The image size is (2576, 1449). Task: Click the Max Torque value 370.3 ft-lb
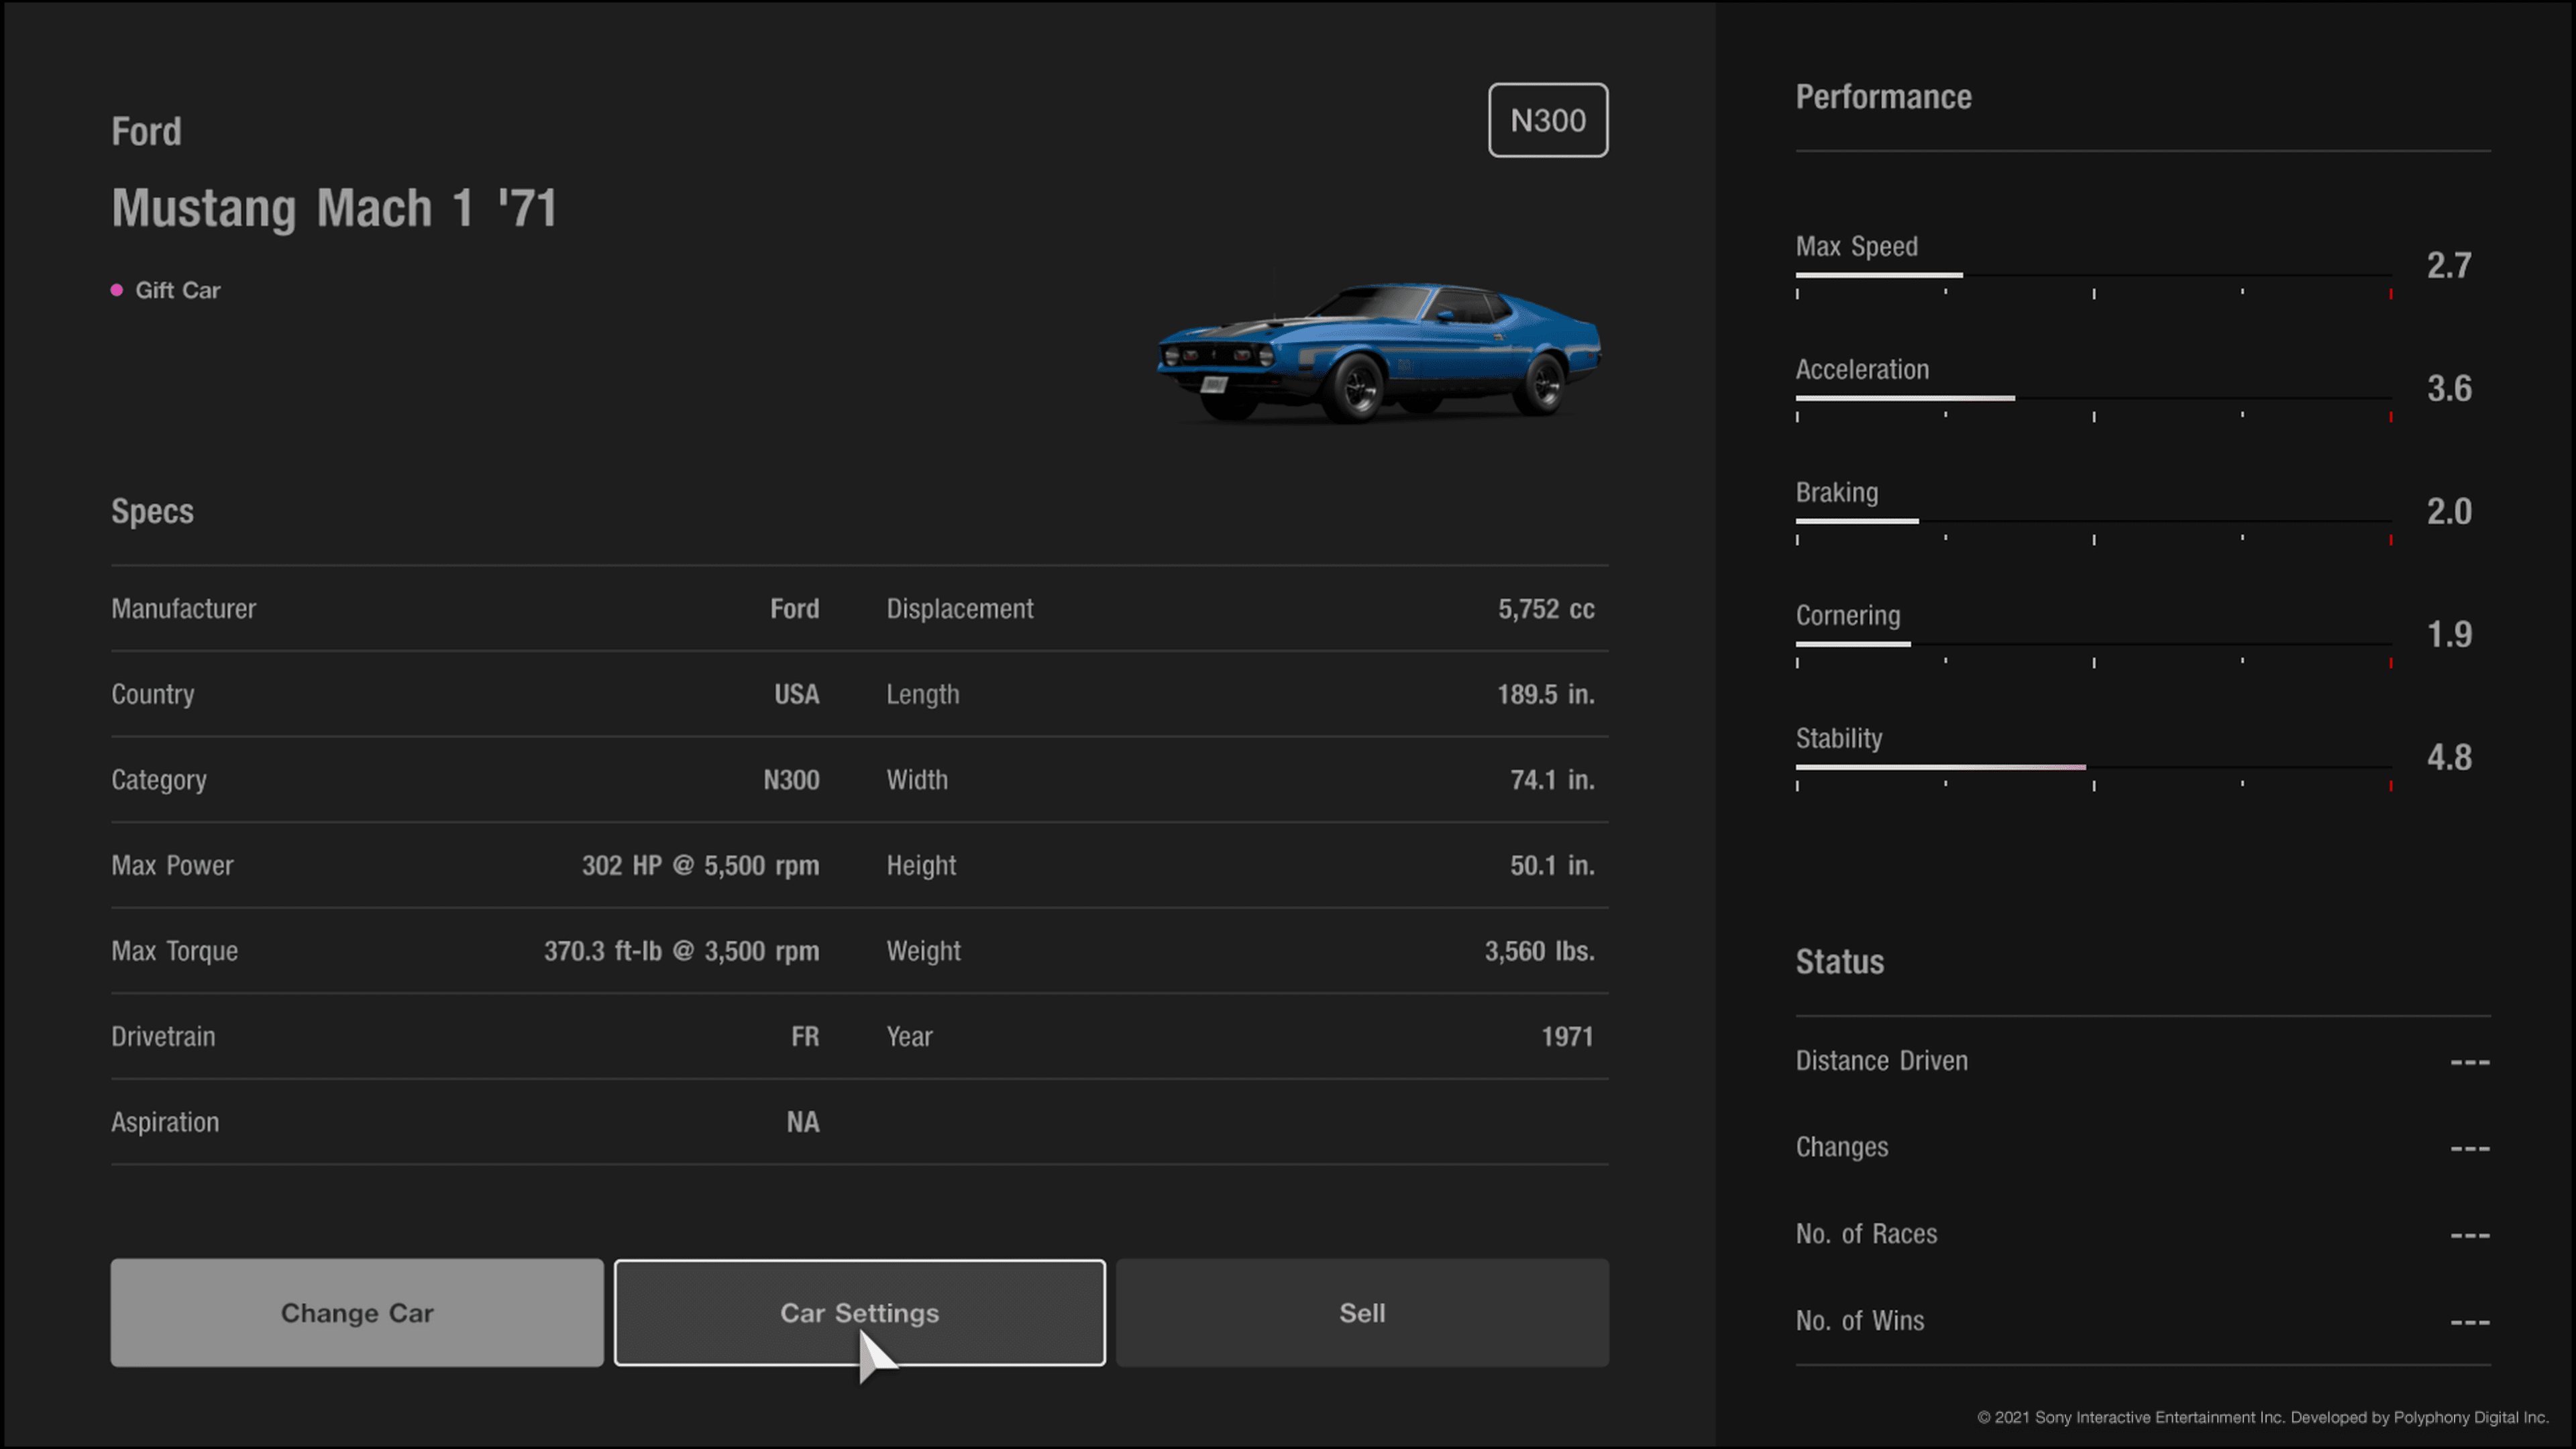click(681, 951)
